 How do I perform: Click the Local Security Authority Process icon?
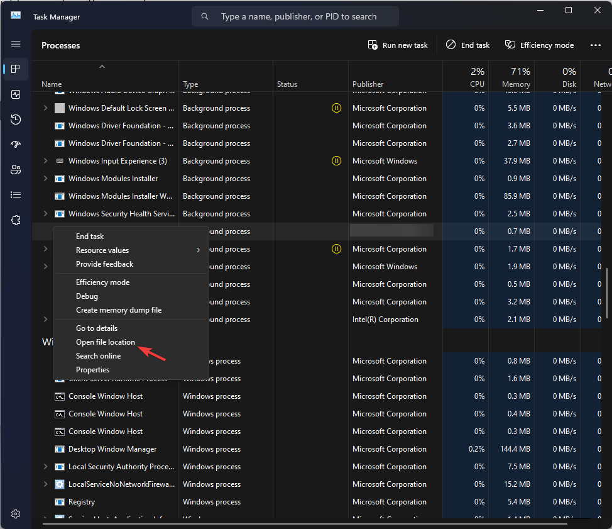(59, 467)
